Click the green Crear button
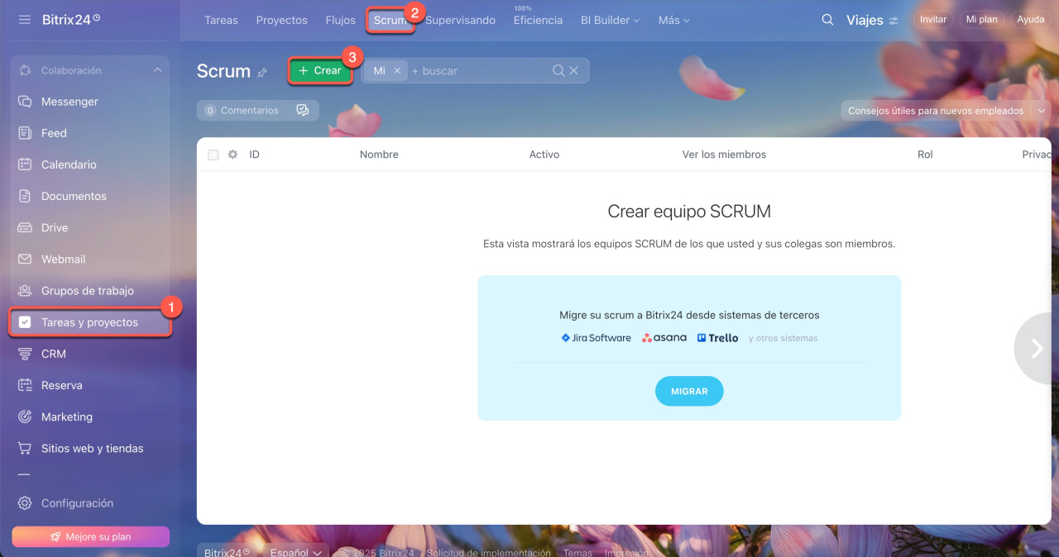 tap(320, 71)
